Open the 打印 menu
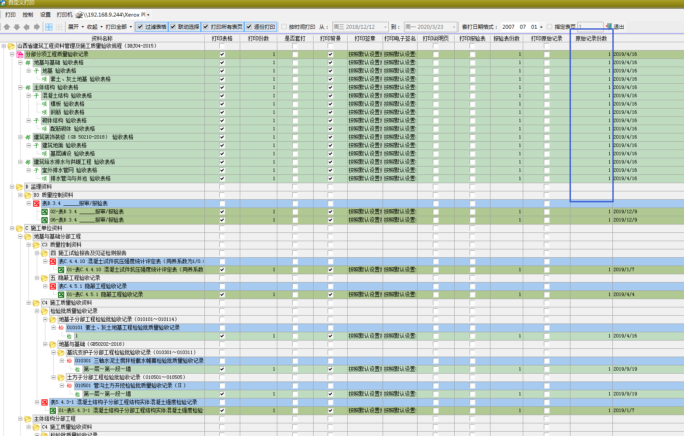Screen dimensions: 684x436 click(x=10, y=15)
